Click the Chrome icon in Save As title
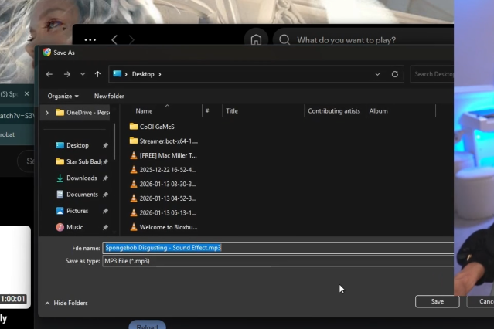Image resolution: width=494 pixels, height=329 pixels. tap(46, 53)
